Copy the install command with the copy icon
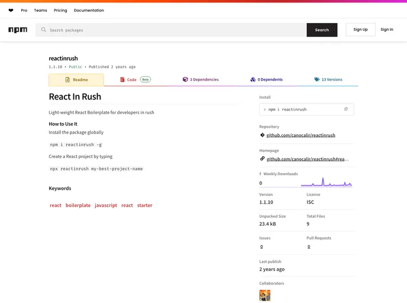The image size is (407, 303). 345,109
